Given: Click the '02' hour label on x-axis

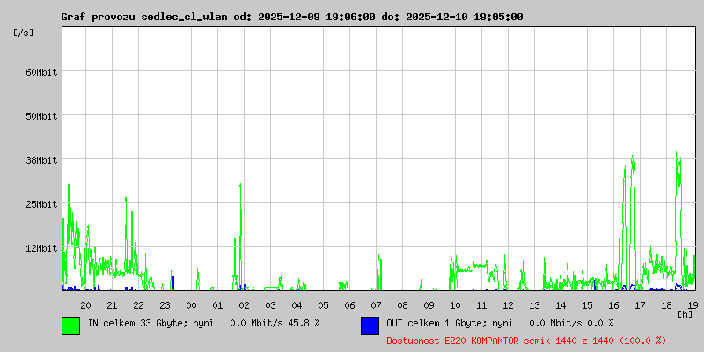Looking at the screenshot, I should 244,305.
